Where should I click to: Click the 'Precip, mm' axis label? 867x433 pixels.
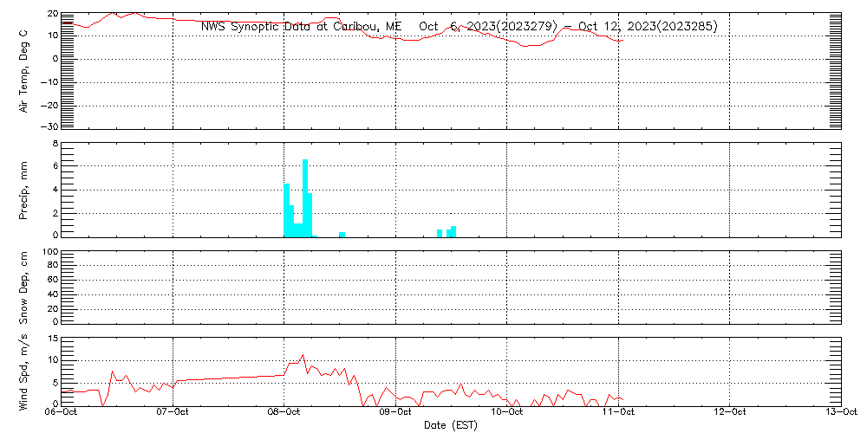23,189
